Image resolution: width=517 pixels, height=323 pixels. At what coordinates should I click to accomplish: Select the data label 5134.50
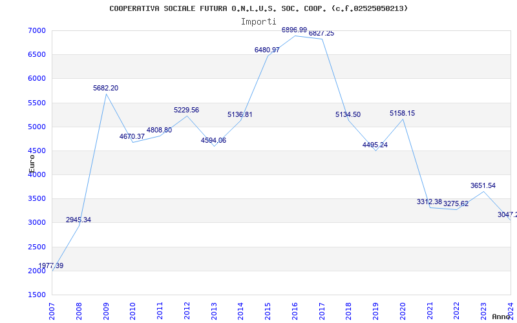click(348, 114)
